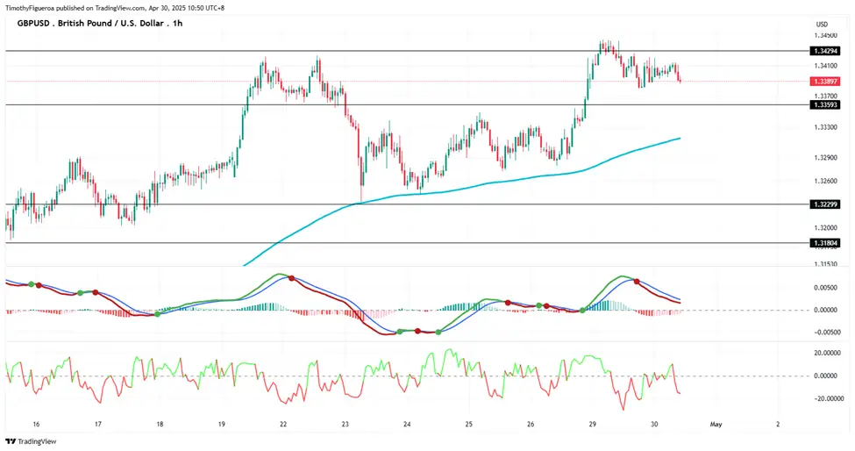Click date 16 on the time axis
Viewport: 855px width, 451px height.
(36, 424)
